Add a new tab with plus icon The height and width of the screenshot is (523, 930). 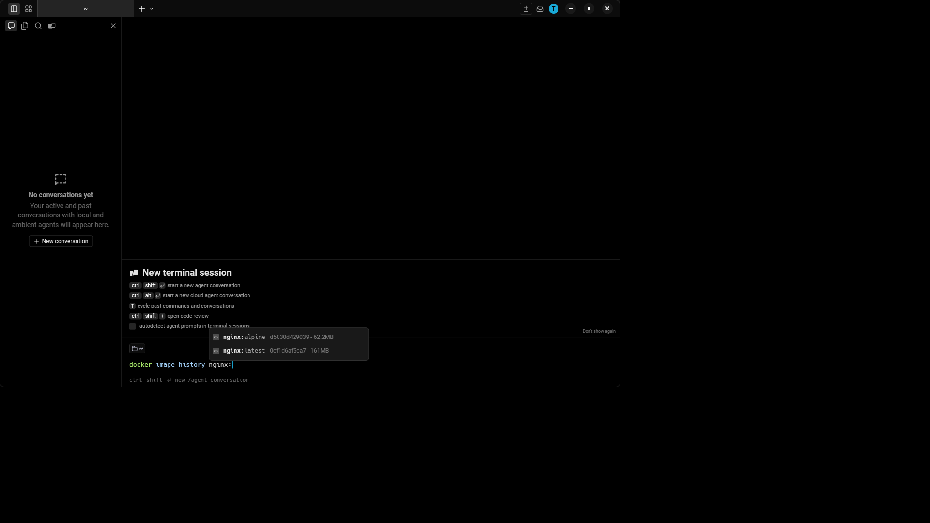[x=142, y=9]
